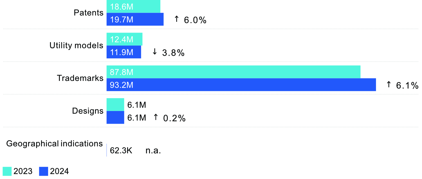Click the Trademarks 2023 bar labeled 87.8M
The image size is (422, 179).
coord(233,72)
